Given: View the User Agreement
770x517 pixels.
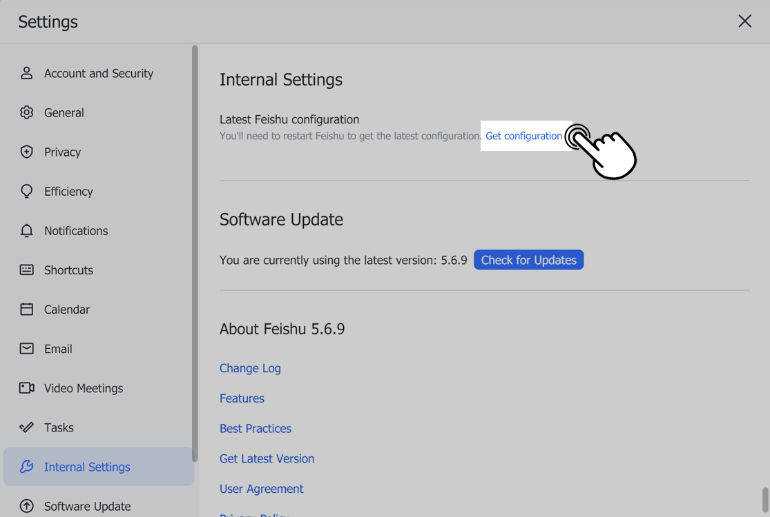Looking at the screenshot, I should point(261,489).
